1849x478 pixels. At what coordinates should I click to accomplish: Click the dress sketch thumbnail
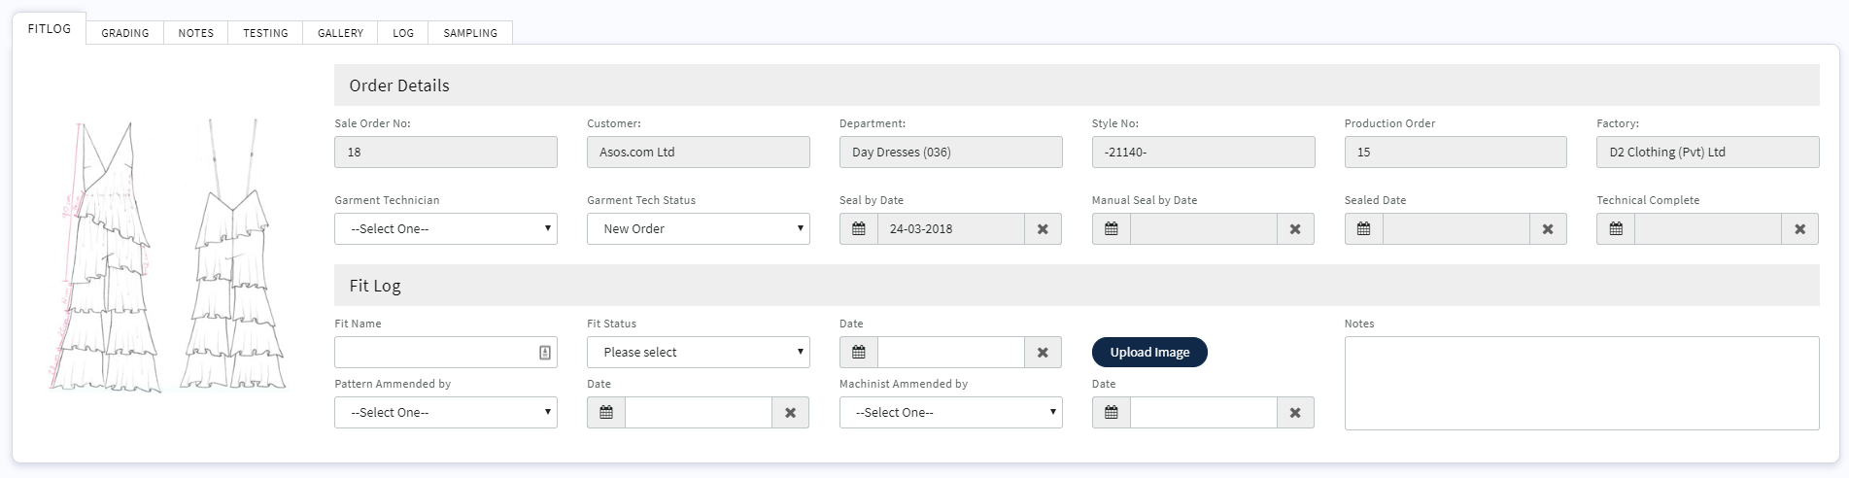click(167, 256)
